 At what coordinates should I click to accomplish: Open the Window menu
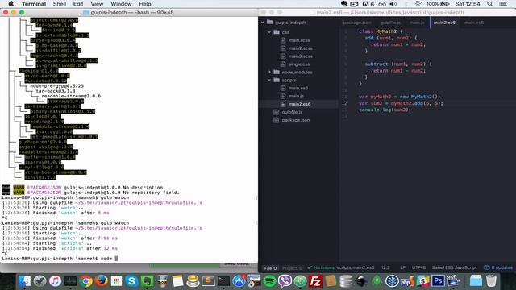[121, 4]
